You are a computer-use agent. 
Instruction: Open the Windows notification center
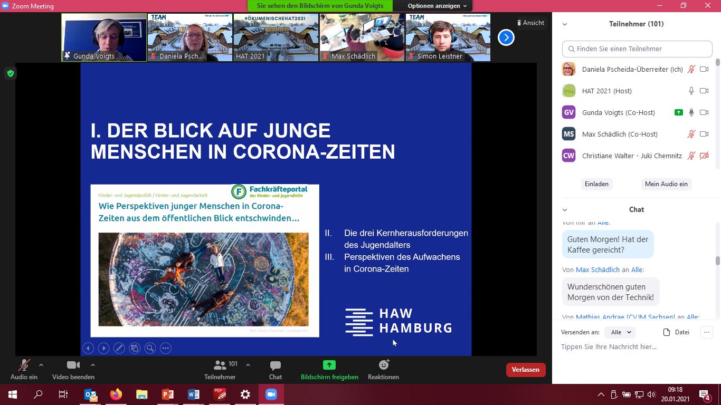[x=705, y=394]
